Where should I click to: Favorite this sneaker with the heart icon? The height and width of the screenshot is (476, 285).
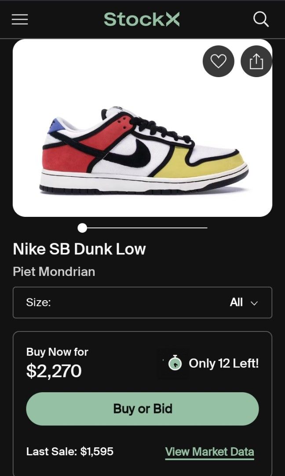(x=218, y=61)
